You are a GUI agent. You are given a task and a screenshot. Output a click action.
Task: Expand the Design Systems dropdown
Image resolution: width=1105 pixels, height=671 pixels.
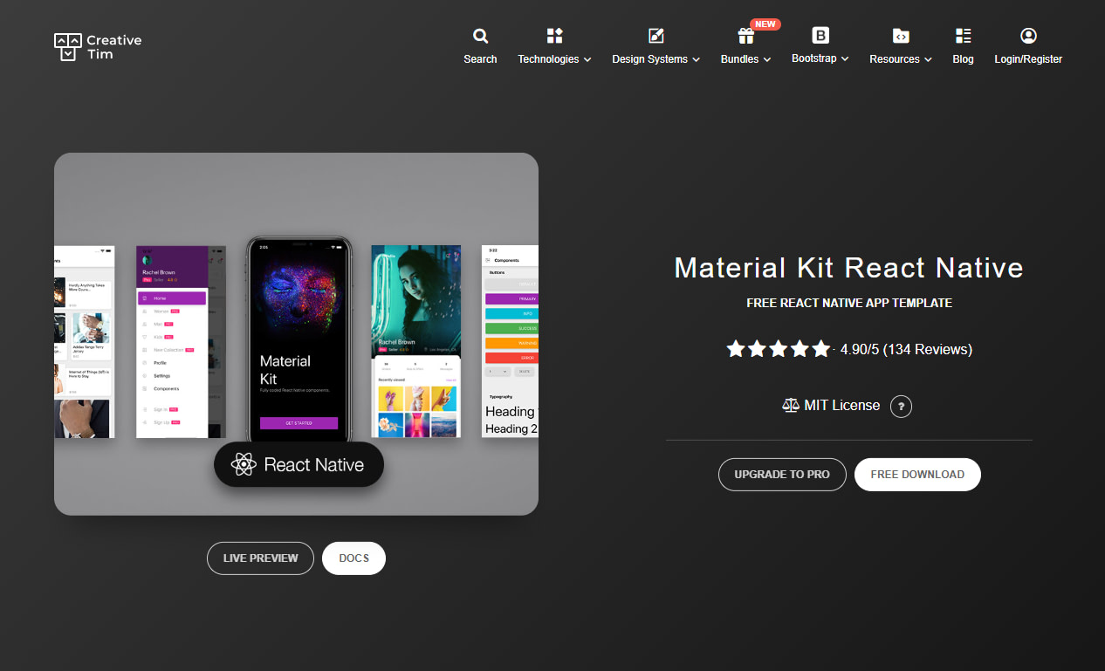pyautogui.click(x=655, y=59)
